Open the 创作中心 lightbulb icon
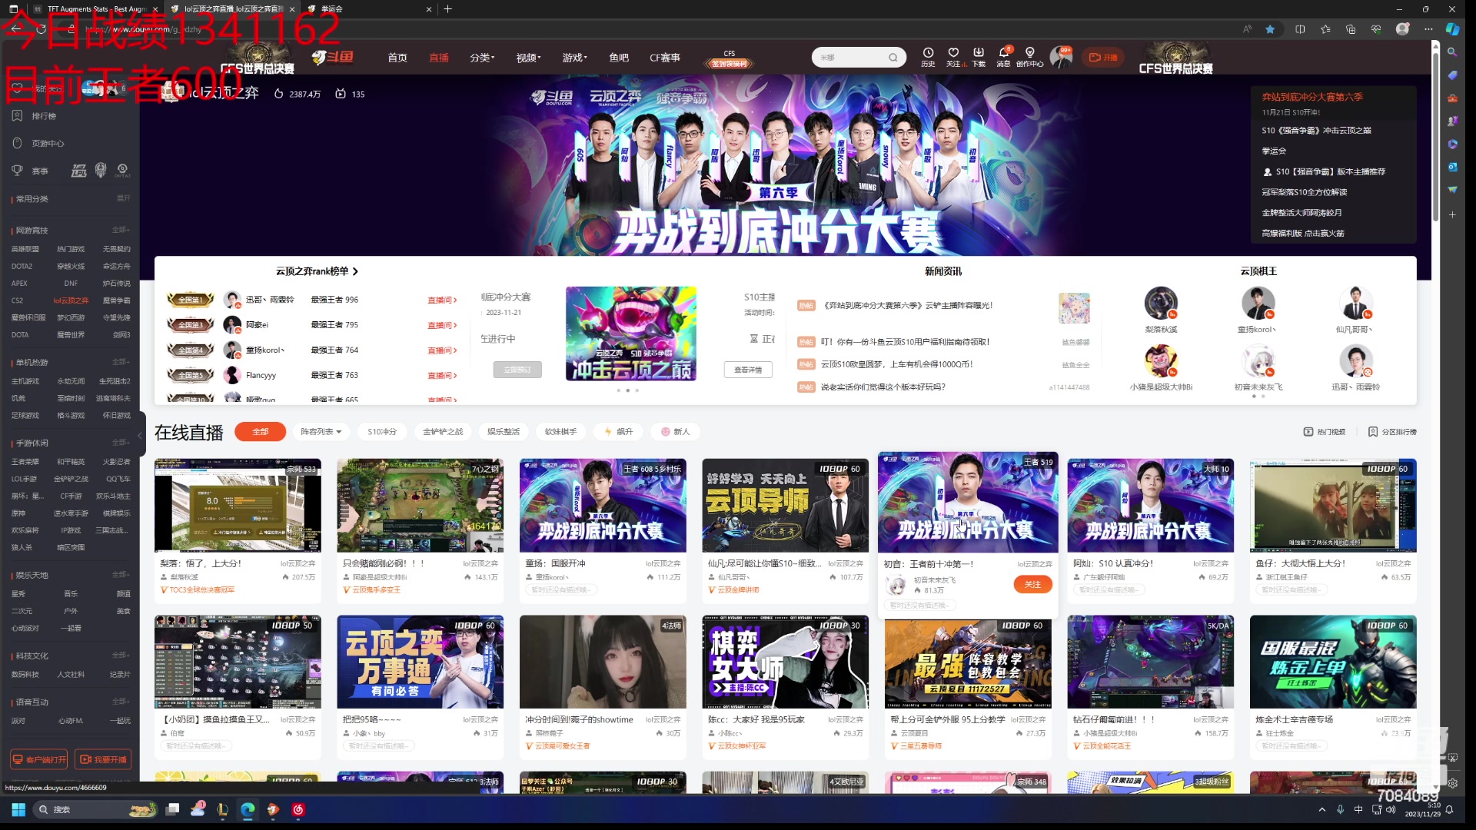Screen dimensions: 1476x830 [x=1030, y=52]
